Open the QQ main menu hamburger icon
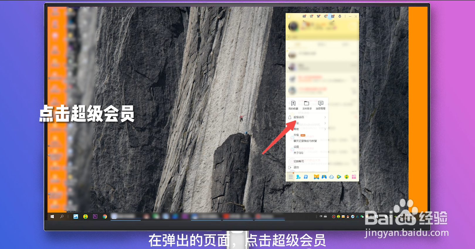Image resolution: width=475 pixels, height=249 pixels. pos(291,177)
